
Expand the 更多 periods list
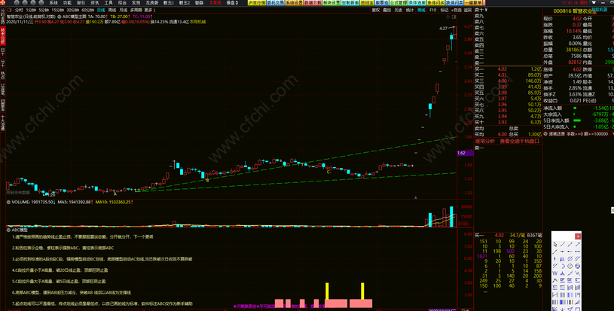coord(149,11)
